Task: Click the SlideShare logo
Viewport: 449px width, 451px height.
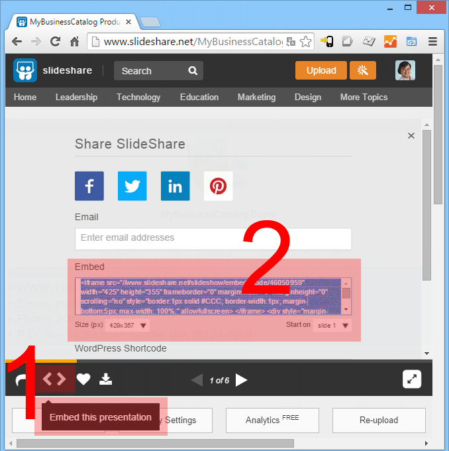Action: coord(25,70)
